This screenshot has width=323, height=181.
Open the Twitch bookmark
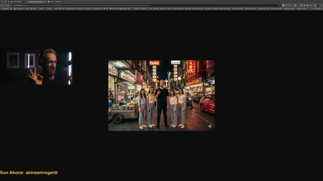(x=106, y=9)
